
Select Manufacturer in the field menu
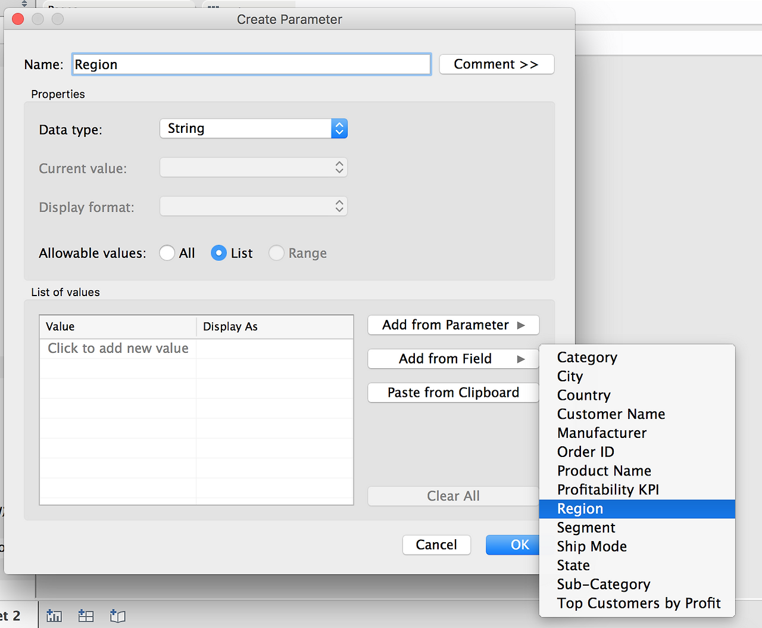(x=637, y=433)
